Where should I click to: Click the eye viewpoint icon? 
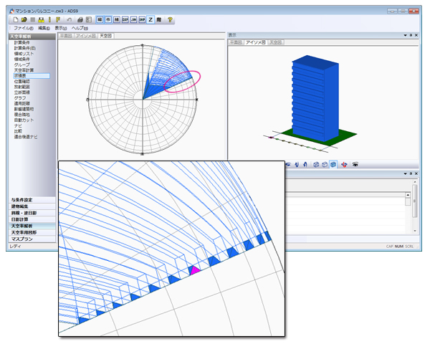(x=355, y=165)
